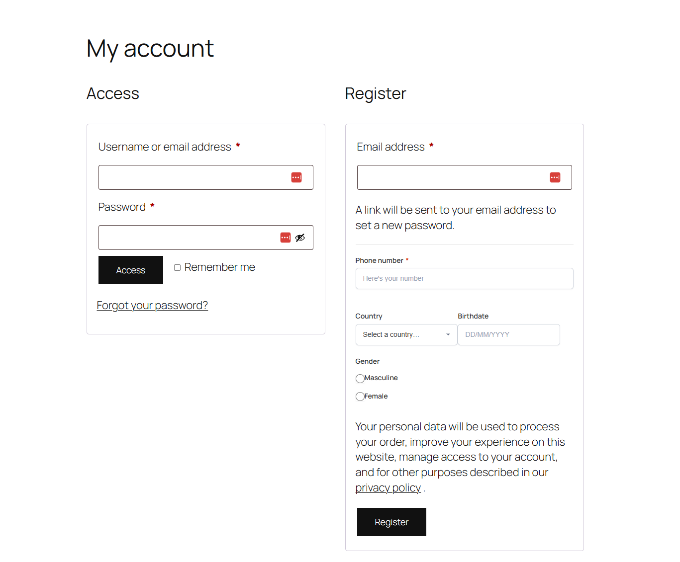Screen dimensions: 680x562
Task: View the privacy policy link
Action: pyautogui.click(x=388, y=487)
